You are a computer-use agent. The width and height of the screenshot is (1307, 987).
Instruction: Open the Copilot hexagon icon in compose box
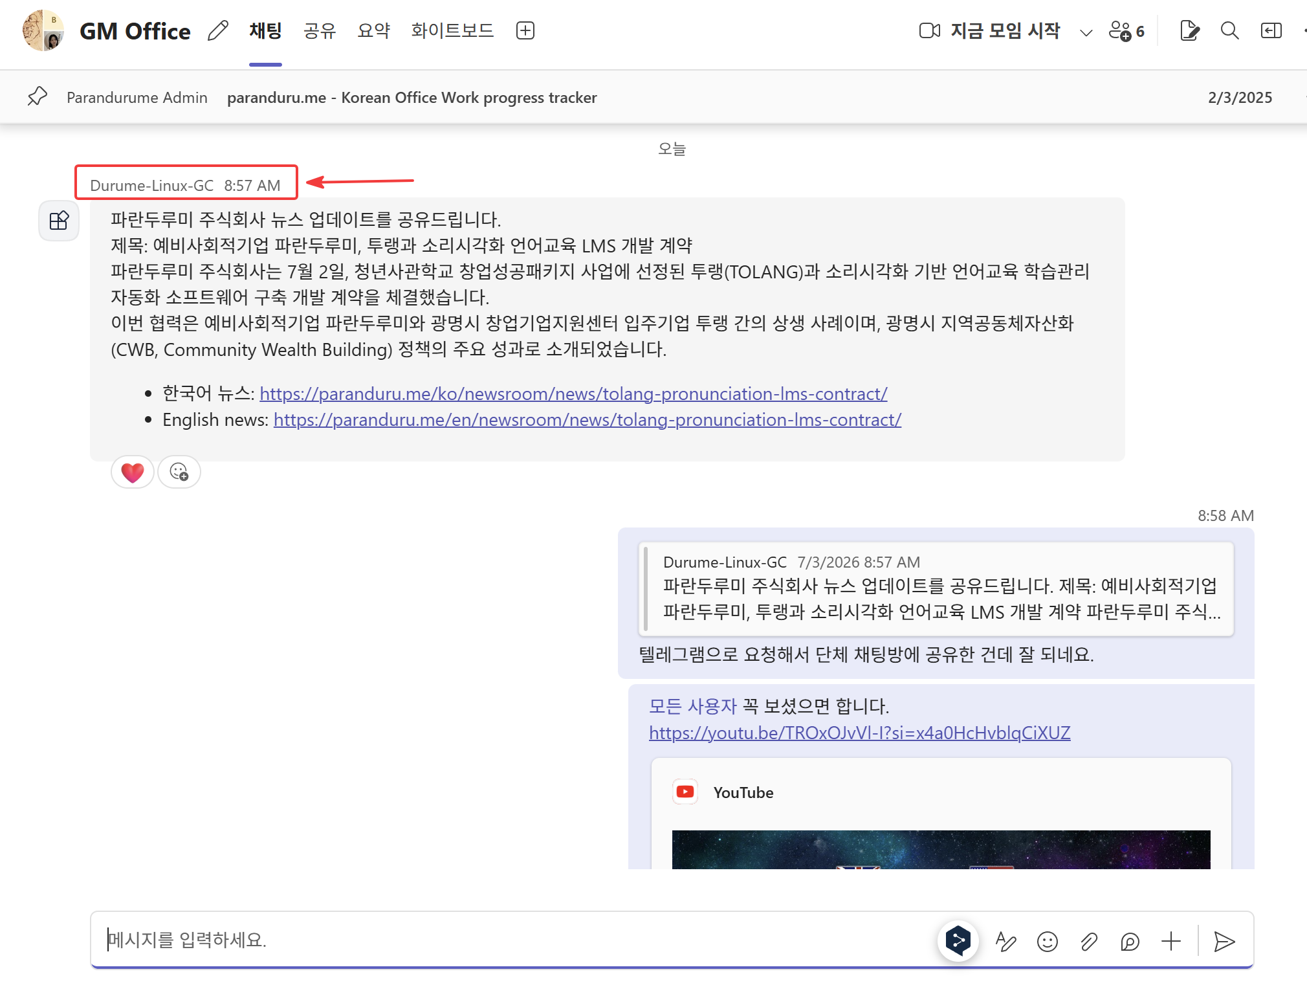pos(958,941)
